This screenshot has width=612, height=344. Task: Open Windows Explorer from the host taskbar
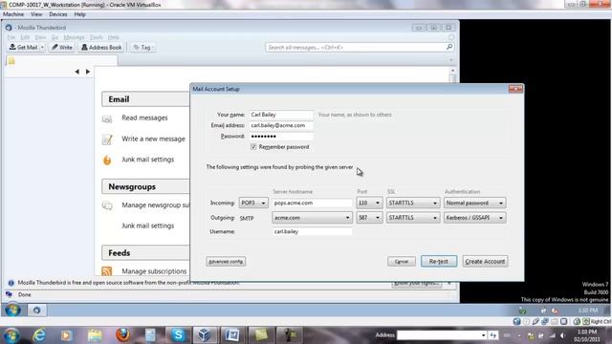95,335
